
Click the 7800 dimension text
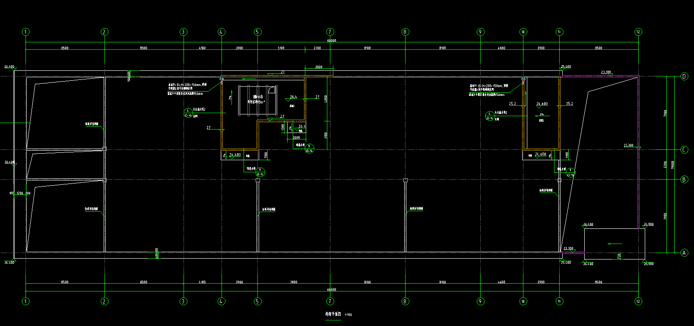293,282
